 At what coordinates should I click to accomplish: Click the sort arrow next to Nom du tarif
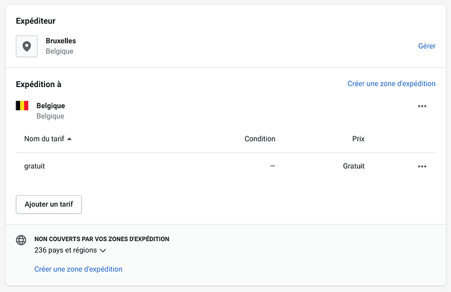69,139
